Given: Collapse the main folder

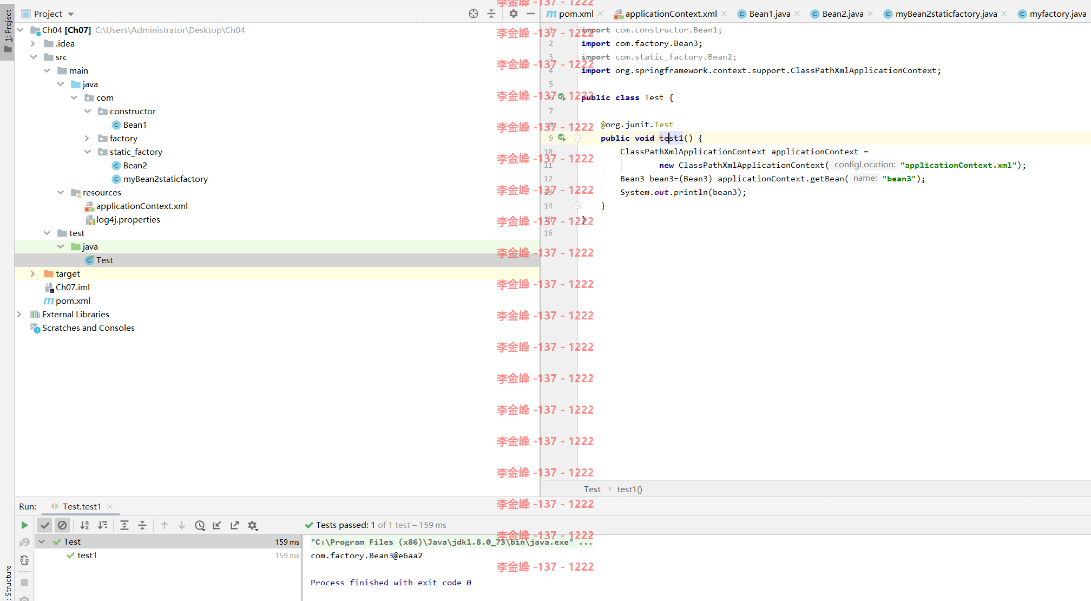Looking at the screenshot, I should click(x=47, y=70).
